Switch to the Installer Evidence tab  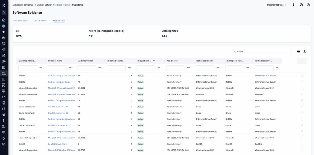(x=21, y=21)
